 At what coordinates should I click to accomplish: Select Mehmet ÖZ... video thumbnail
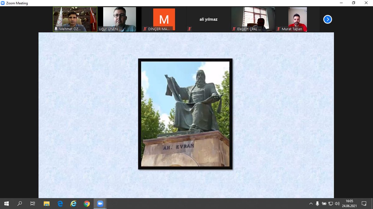pyautogui.click(x=75, y=19)
